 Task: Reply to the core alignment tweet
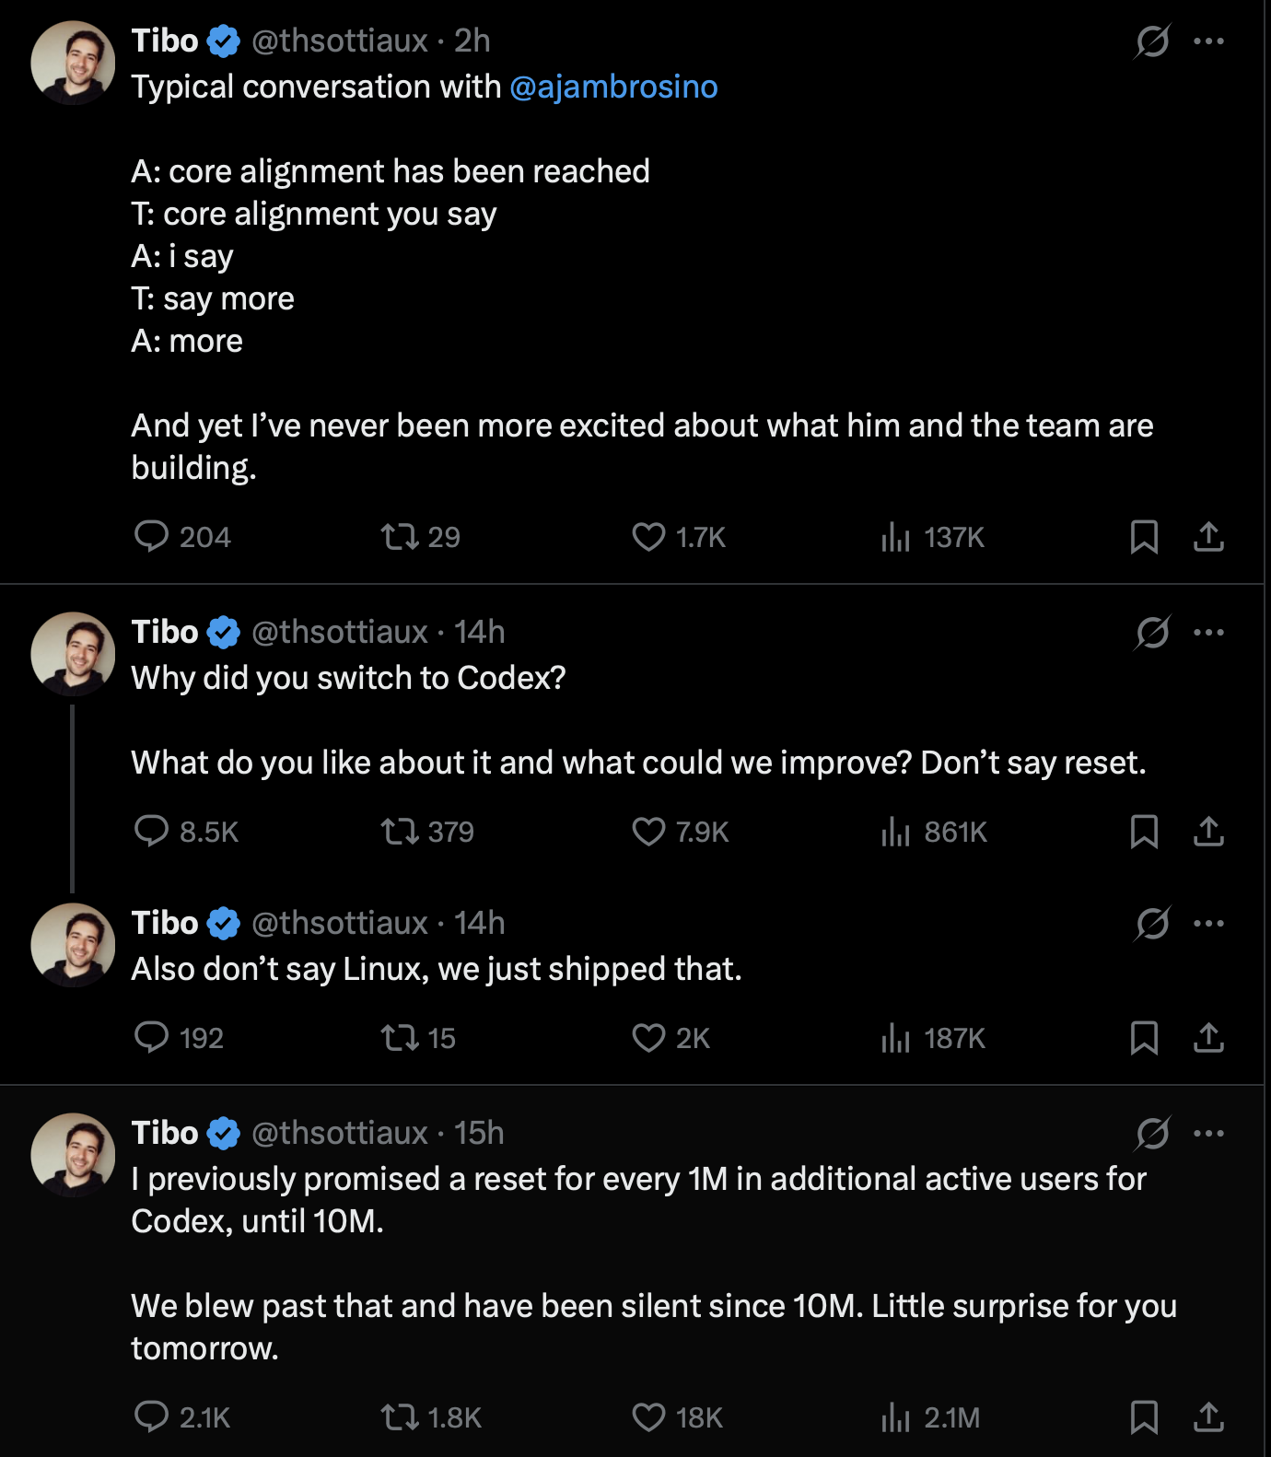click(x=182, y=537)
